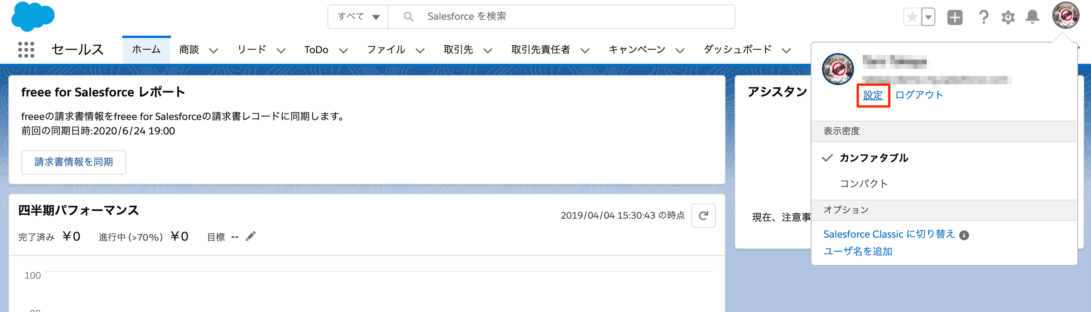Expand the 商談 tab chevron
Screen dimensions: 1091x312
[x=213, y=51]
